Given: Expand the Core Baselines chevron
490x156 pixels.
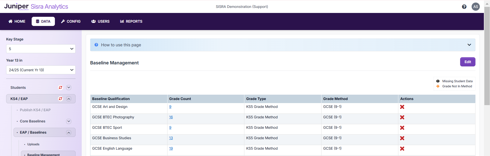Looking at the screenshot, I should [x=69, y=121].
